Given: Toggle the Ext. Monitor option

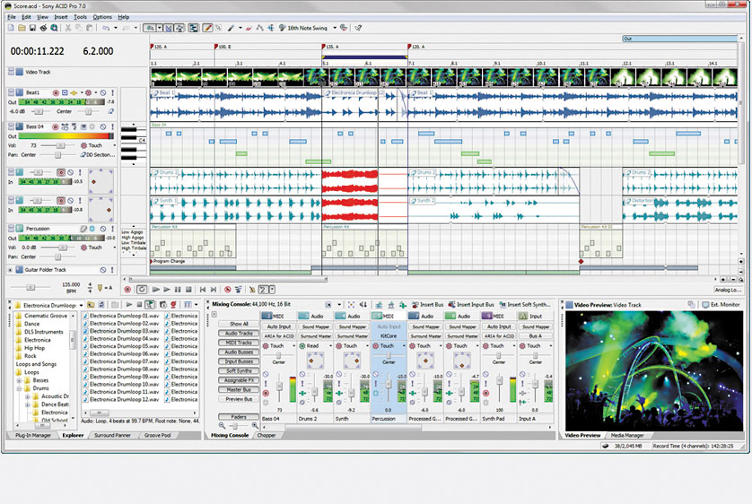Looking at the screenshot, I should (x=715, y=305).
